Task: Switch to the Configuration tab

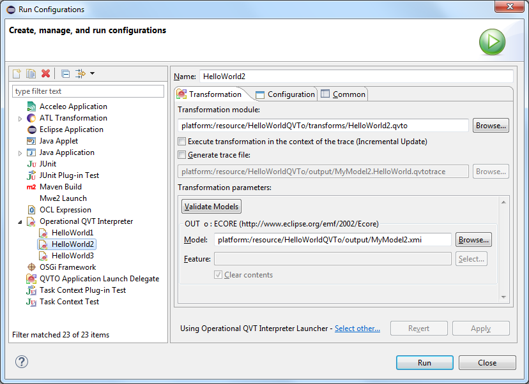Action: (x=285, y=94)
